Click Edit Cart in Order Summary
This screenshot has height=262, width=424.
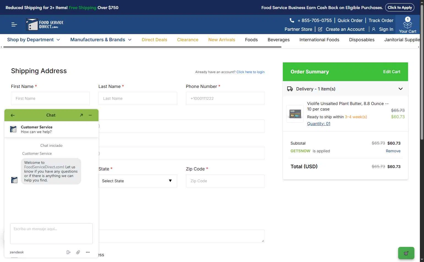tap(392, 72)
